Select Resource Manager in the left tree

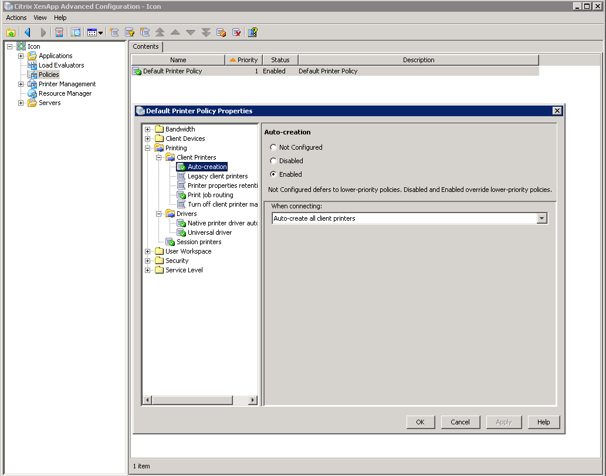click(65, 93)
